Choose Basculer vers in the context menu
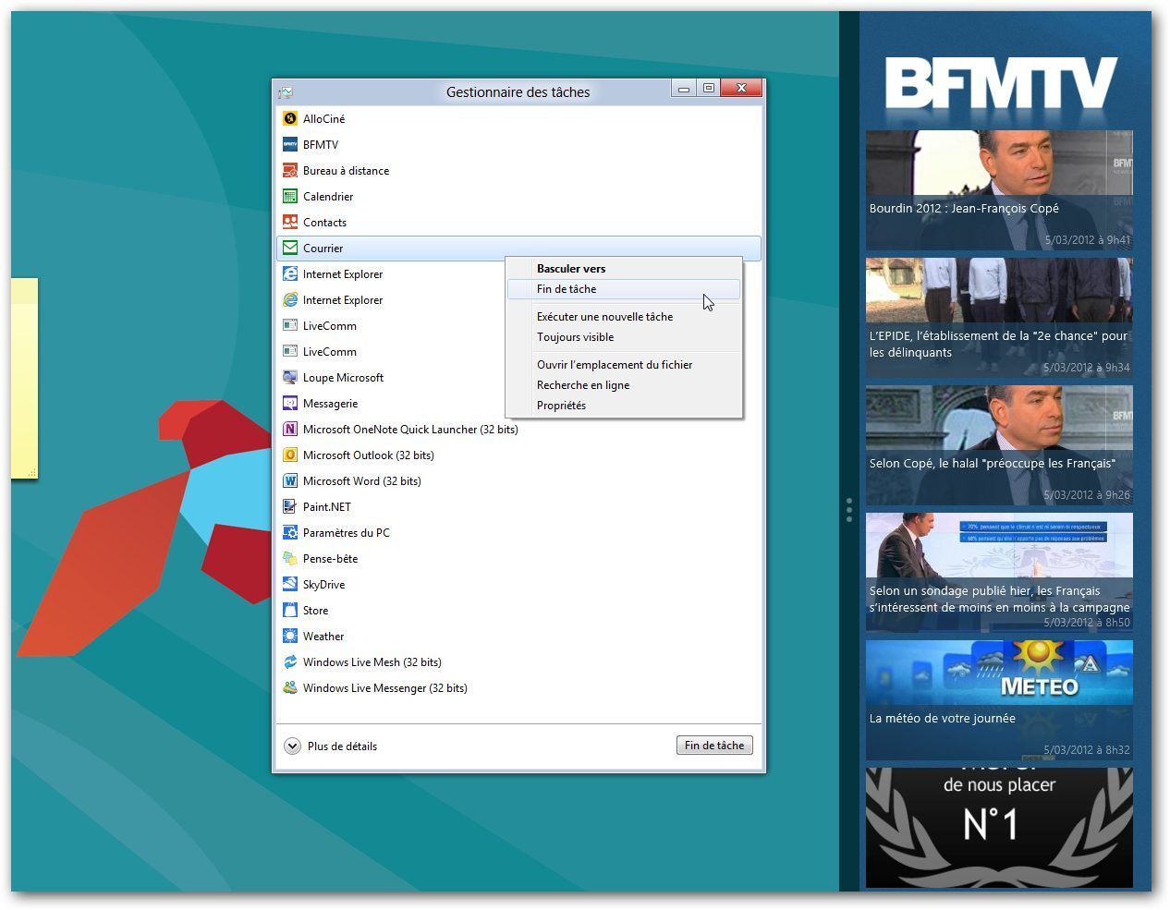This screenshot has height=910, width=1170. 624,269
